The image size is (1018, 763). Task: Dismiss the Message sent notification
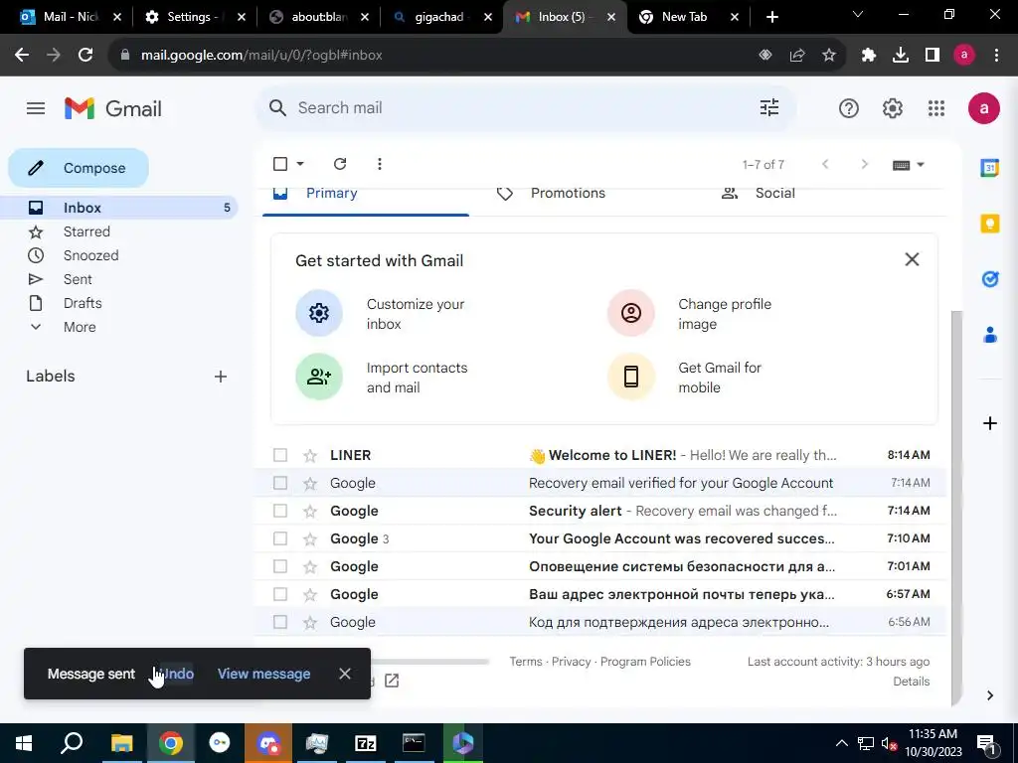click(x=345, y=674)
